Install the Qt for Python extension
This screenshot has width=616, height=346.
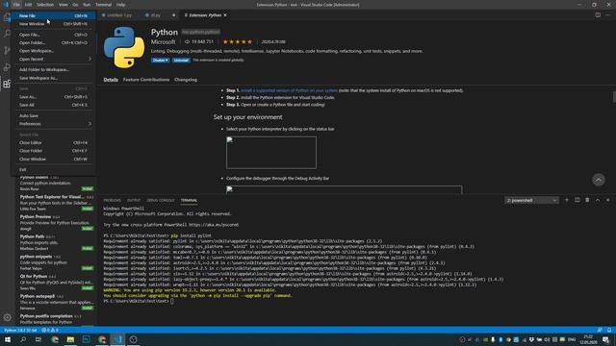[x=88, y=288]
